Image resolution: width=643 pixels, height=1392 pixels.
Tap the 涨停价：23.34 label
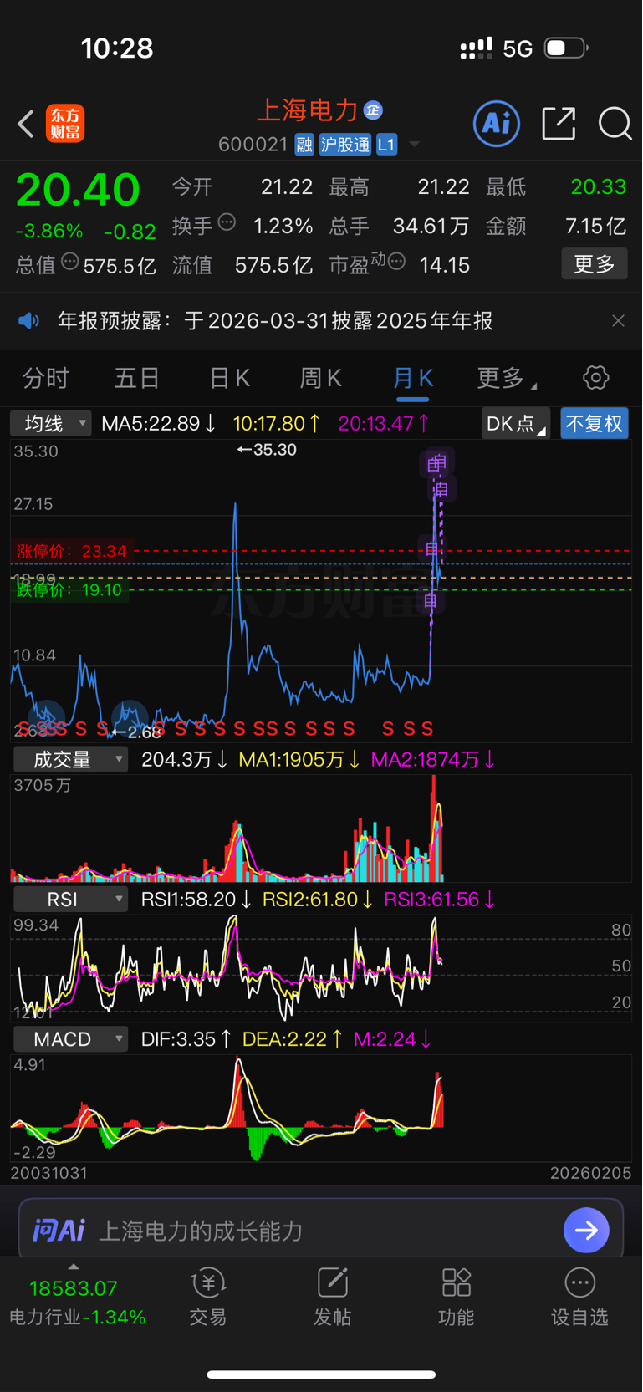click(x=71, y=551)
